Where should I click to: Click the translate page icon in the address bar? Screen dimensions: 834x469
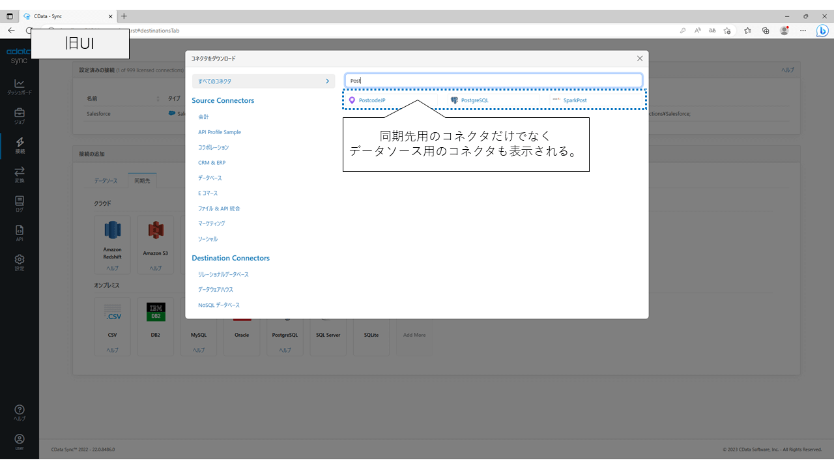click(x=712, y=31)
